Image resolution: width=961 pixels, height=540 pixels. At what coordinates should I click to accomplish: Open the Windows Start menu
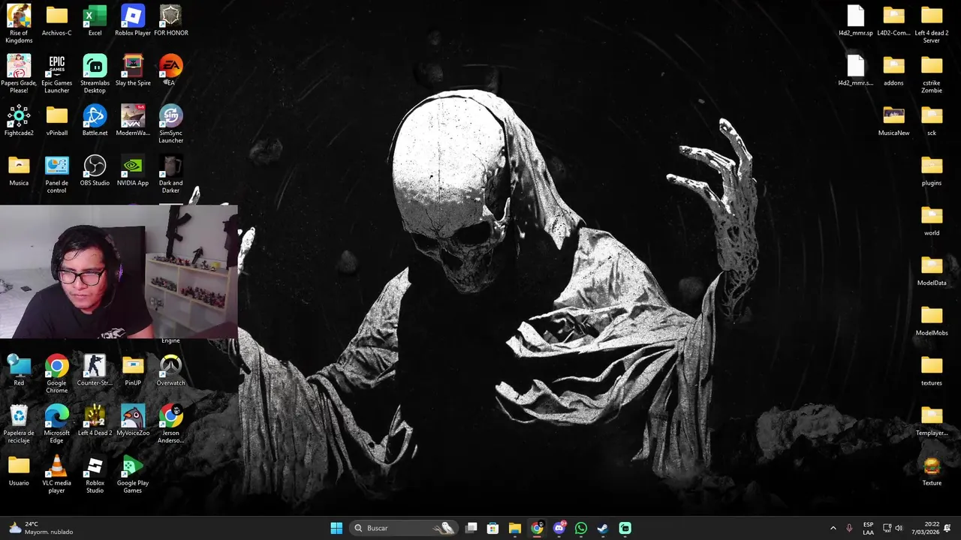tap(336, 528)
